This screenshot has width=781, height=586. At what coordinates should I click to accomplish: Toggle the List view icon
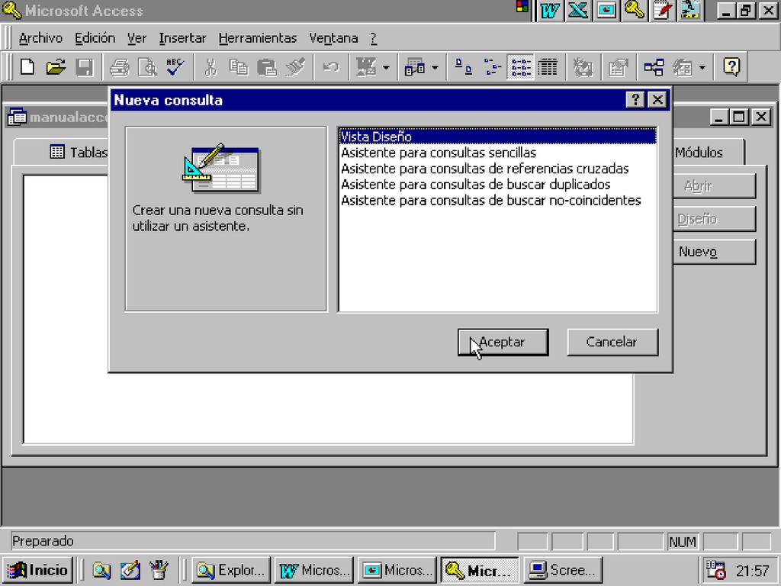(x=520, y=67)
